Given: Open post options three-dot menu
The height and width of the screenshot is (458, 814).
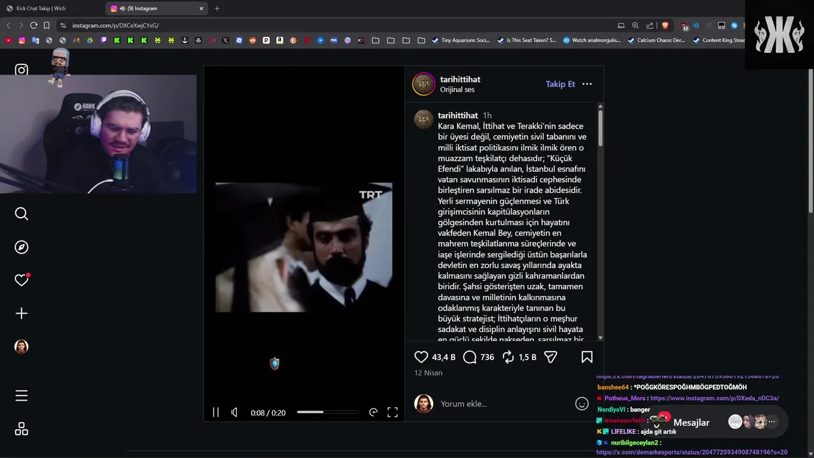Looking at the screenshot, I should (587, 84).
